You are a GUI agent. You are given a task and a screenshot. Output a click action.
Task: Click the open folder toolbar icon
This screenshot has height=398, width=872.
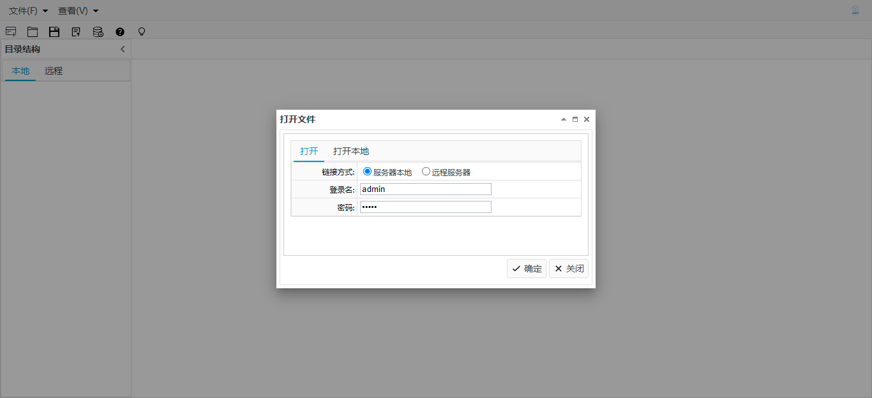coord(33,31)
